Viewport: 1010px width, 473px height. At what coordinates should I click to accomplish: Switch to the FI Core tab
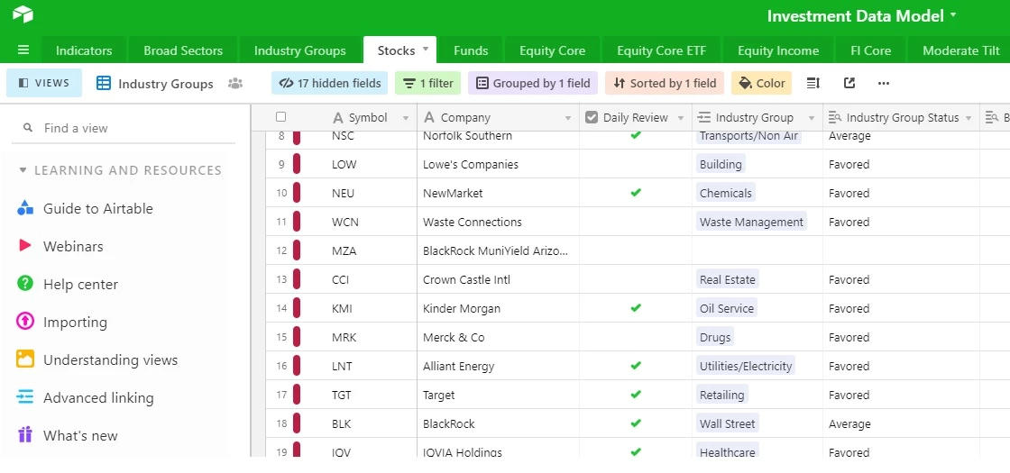(x=870, y=50)
